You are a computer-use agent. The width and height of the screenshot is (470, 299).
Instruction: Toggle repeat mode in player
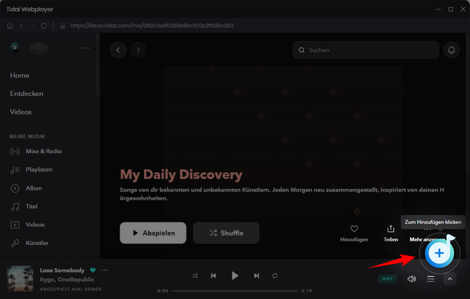275,276
